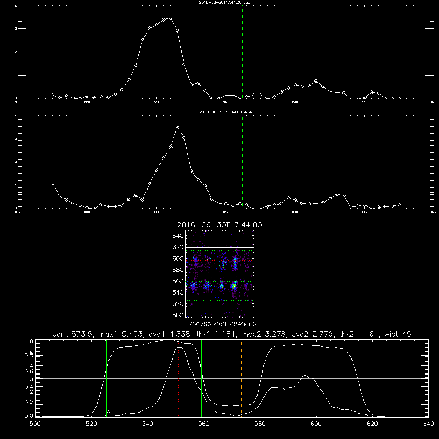
Task: Click the "560" x-axis label of the bottom plot
Action: pos(204,424)
